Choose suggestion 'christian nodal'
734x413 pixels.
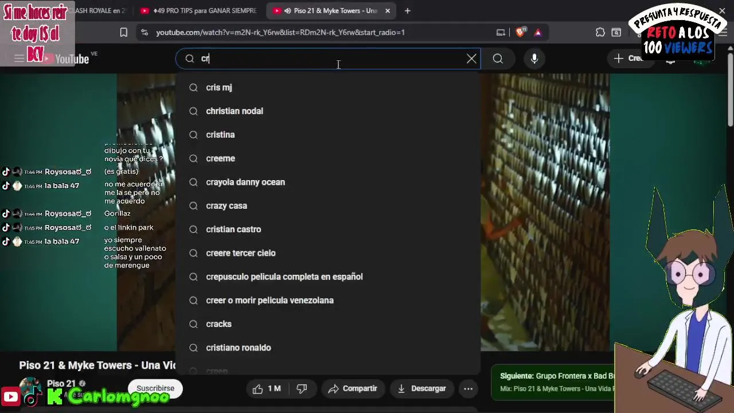coord(328,111)
